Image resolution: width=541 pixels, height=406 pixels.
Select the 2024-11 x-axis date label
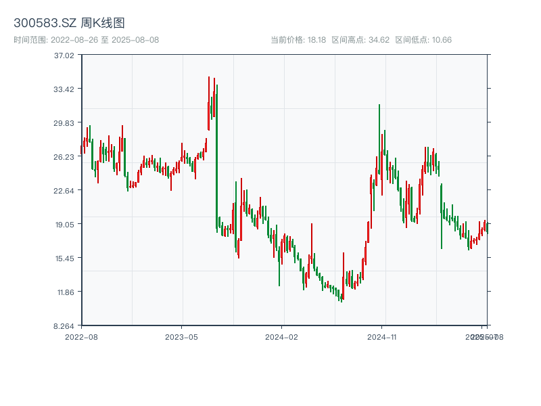pos(382,336)
